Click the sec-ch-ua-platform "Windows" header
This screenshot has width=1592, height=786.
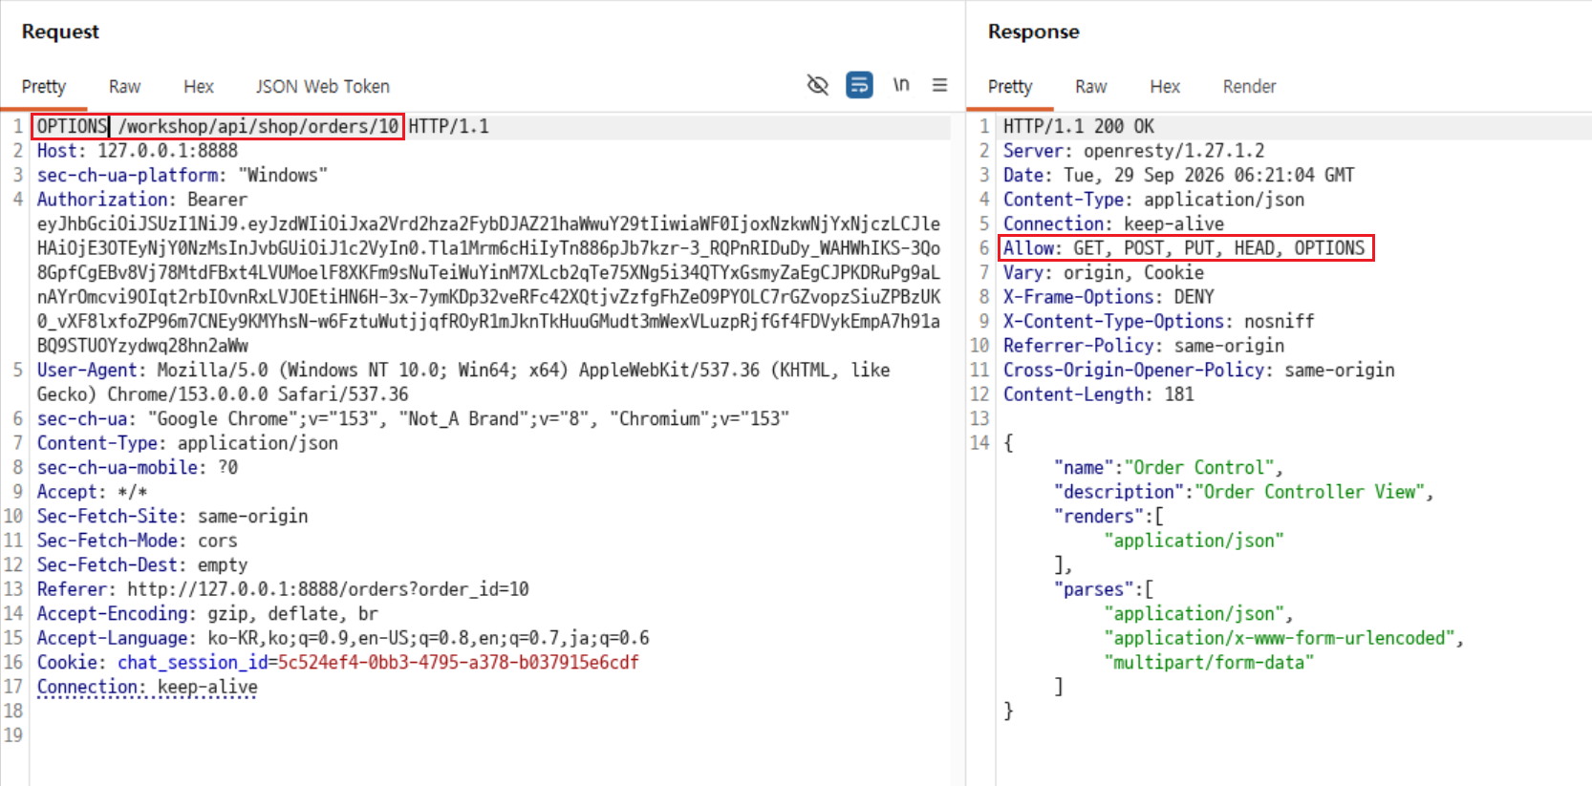[182, 176]
